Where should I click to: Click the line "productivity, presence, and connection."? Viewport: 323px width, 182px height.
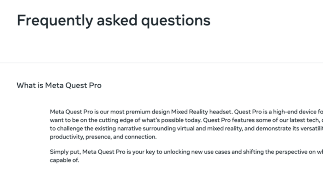[103, 137]
